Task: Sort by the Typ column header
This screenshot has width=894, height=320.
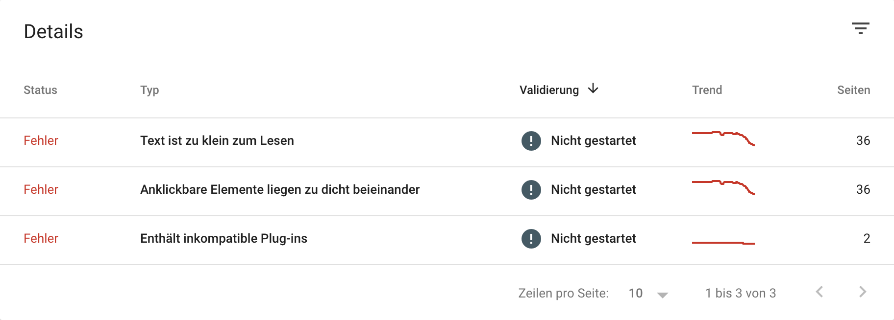Action: [x=149, y=90]
